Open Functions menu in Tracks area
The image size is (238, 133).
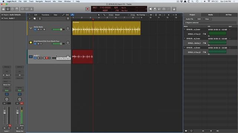46,15
